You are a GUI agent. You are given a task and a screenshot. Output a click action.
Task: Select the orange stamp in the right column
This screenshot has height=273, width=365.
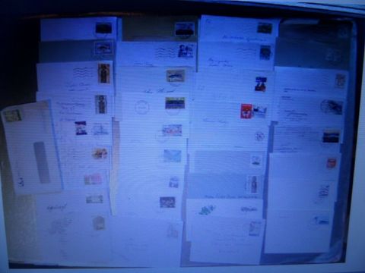tap(332, 163)
